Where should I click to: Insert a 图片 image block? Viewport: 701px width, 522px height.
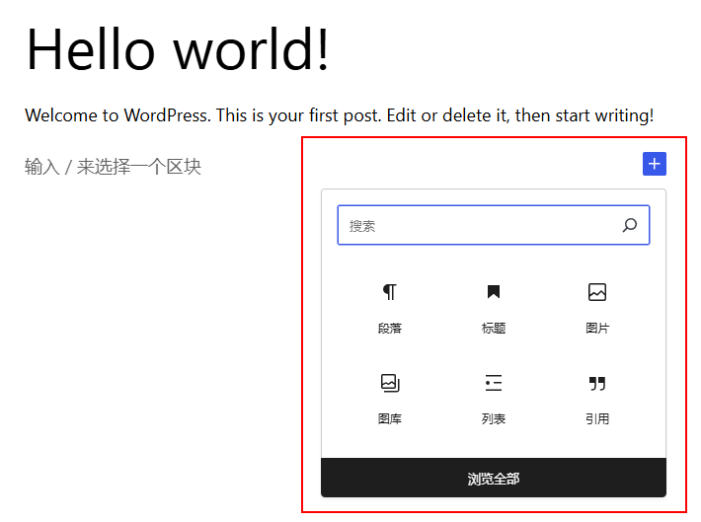click(596, 309)
